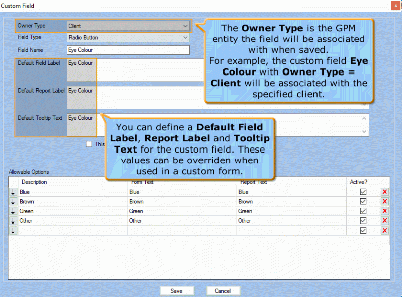
Task: Toggle the Active checkbox on the empty row
Action: (363, 230)
